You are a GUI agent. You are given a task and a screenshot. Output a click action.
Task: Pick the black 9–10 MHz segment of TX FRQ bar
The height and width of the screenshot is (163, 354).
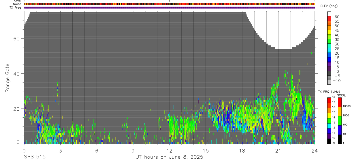pos(329,141)
